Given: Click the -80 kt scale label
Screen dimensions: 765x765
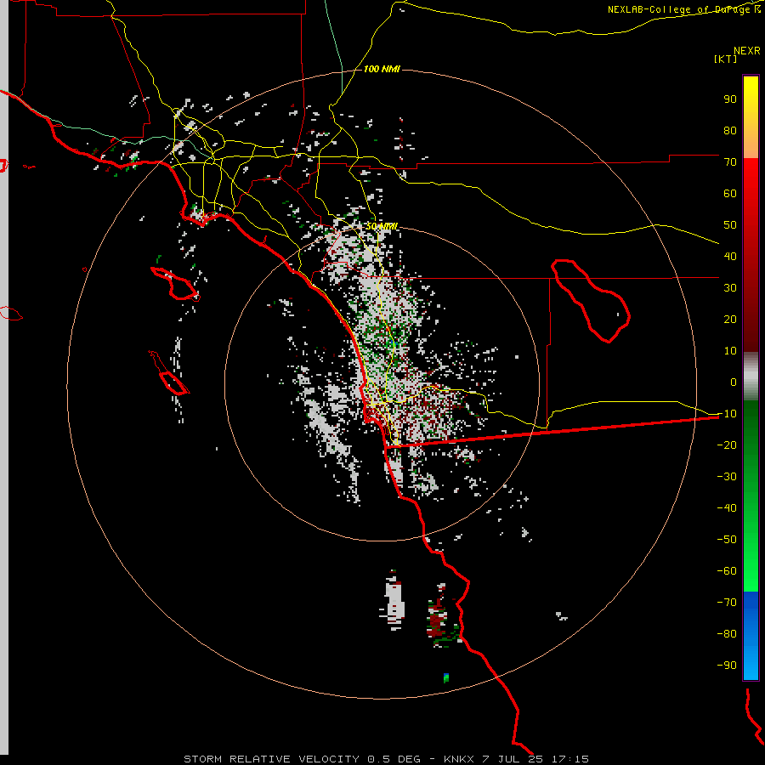Looking at the screenshot, I should [x=727, y=634].
